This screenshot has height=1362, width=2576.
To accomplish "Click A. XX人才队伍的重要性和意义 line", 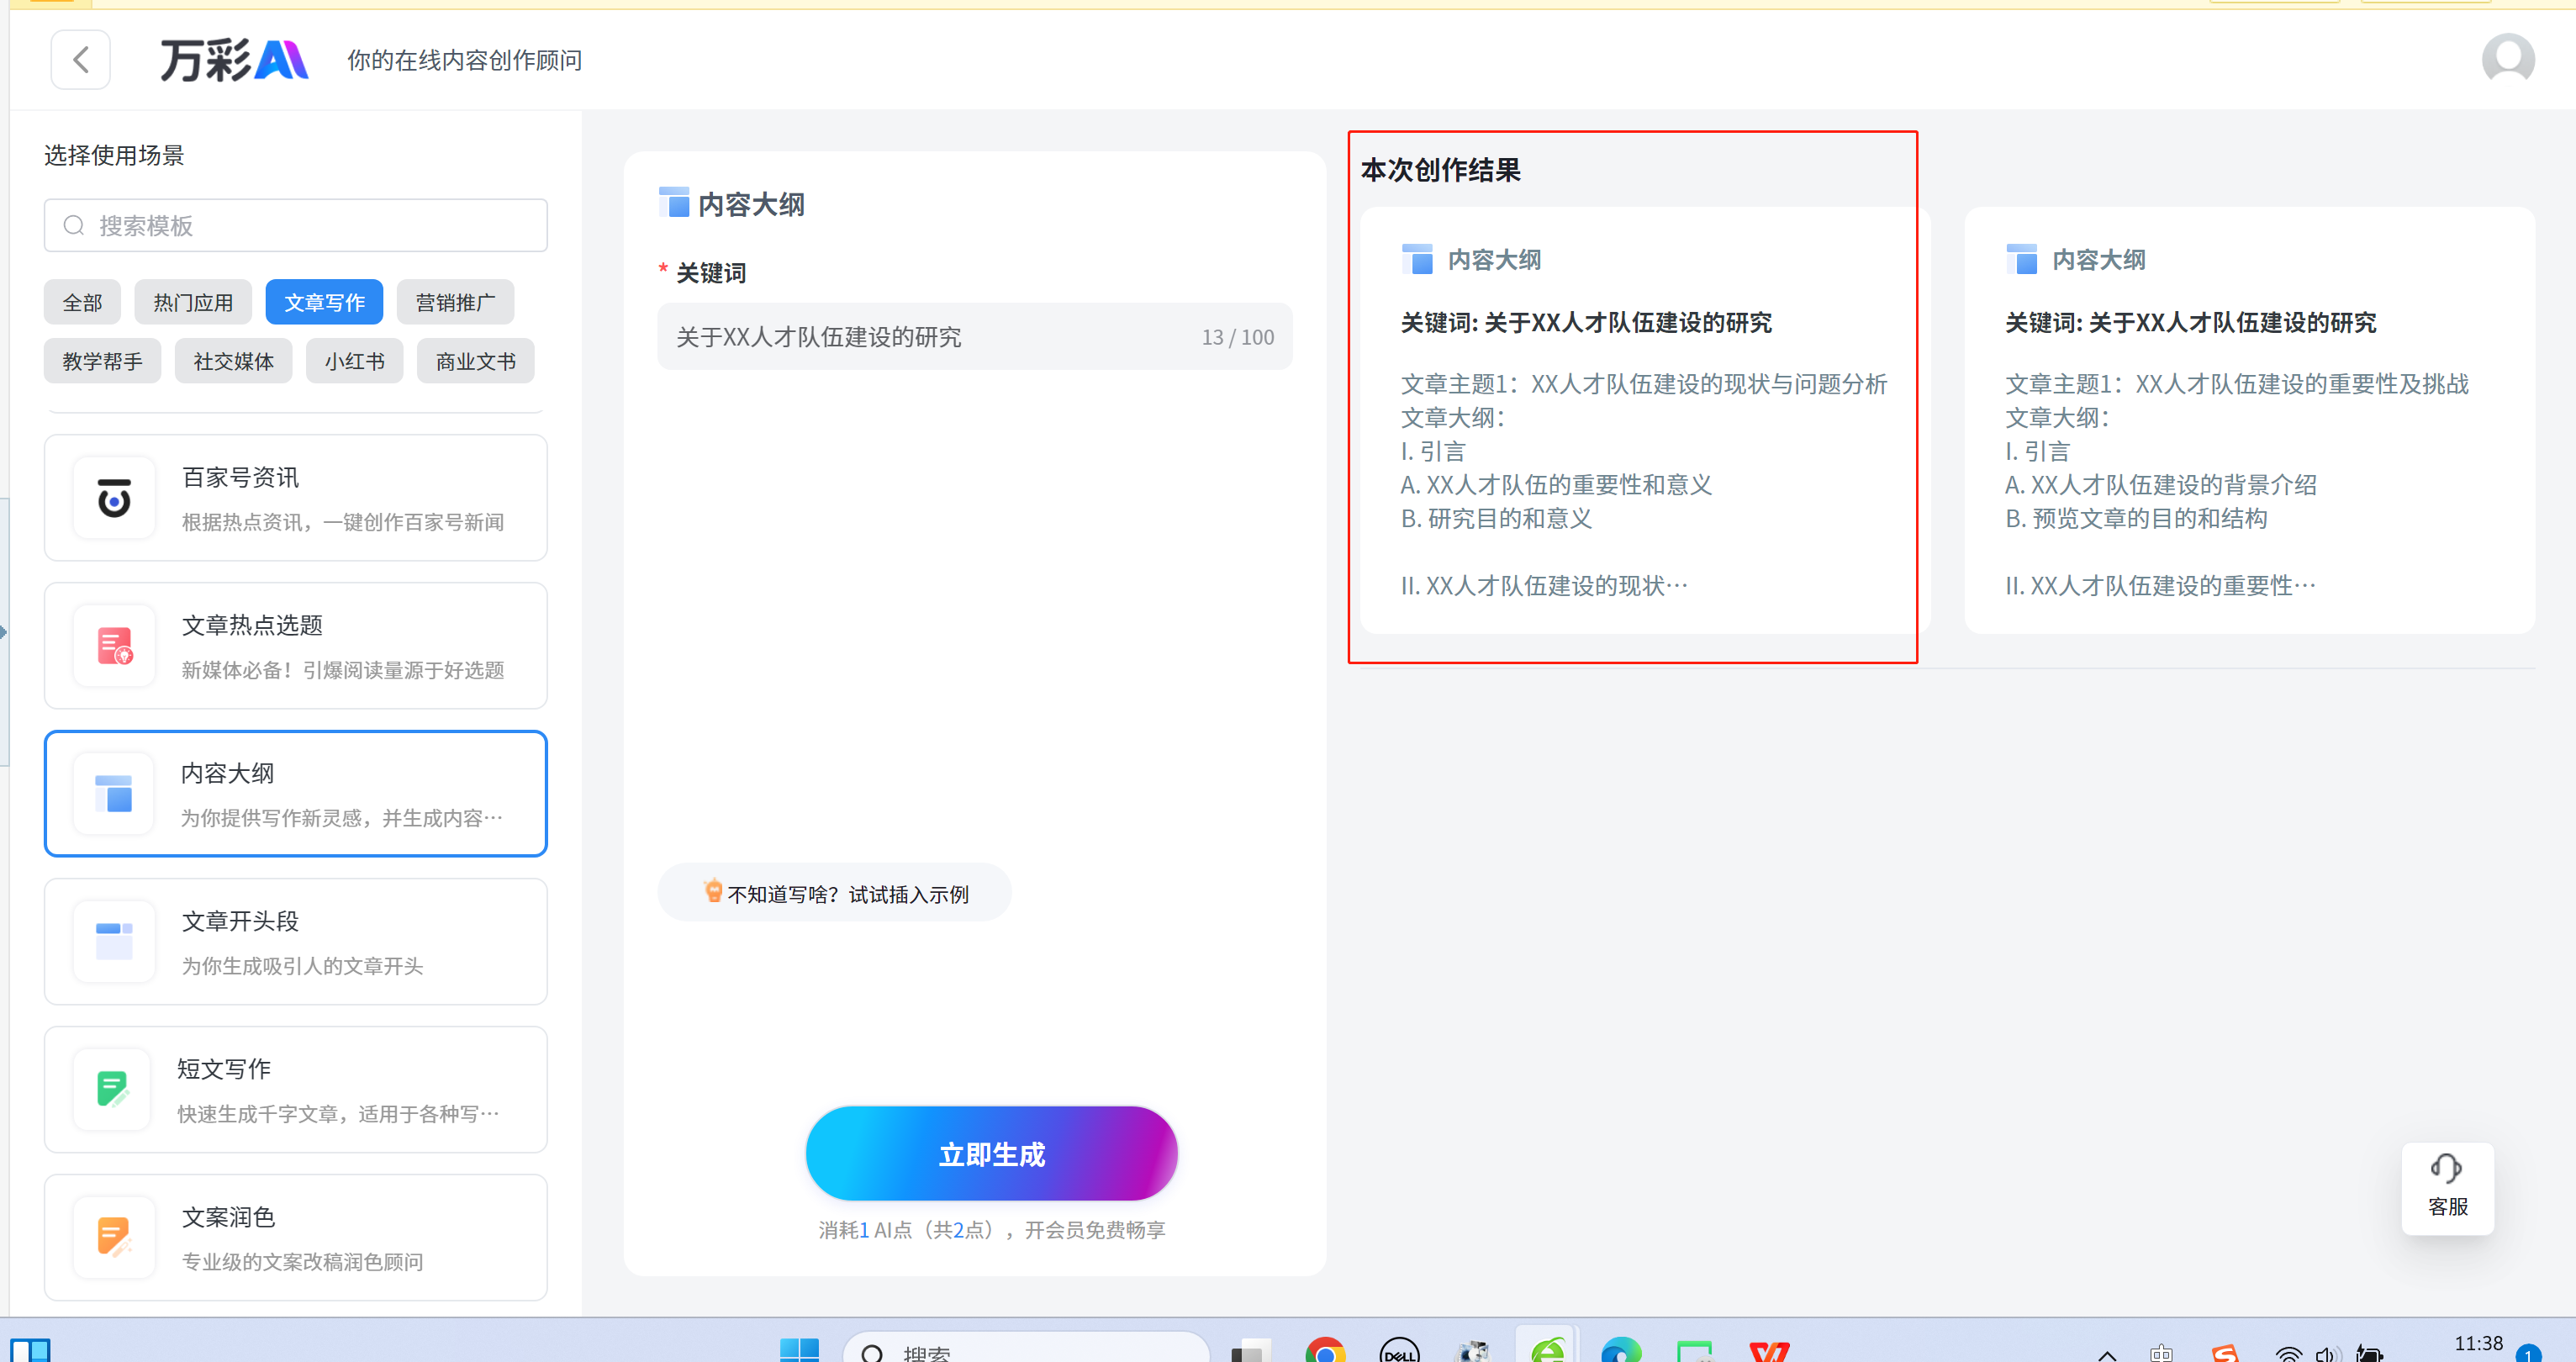I will 1556,484.
